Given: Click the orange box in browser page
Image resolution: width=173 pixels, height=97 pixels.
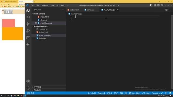Looking at the screenshot, I should click(x=12, y=34).
